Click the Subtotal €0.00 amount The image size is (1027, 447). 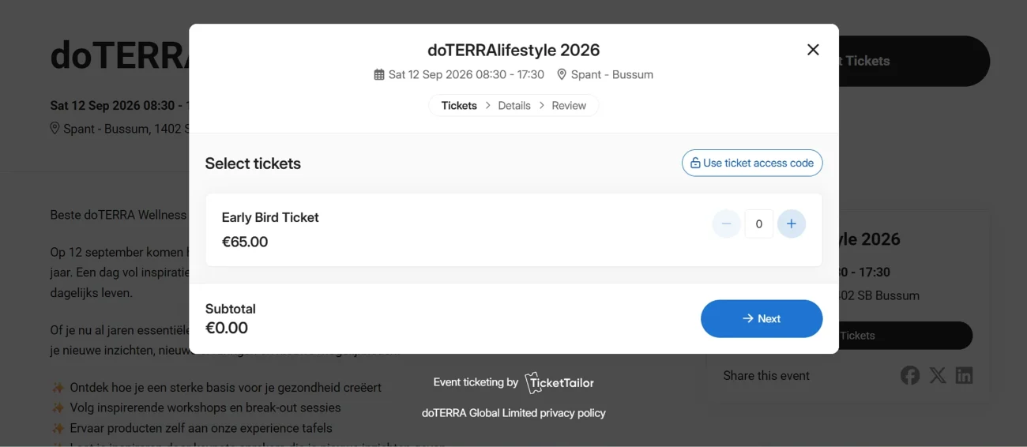tap(227, 329)
